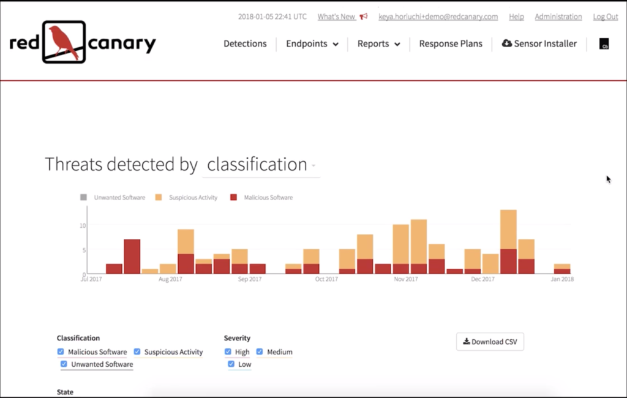Image resolution: width=627 pixels, height=398 pixels.
Task: Click the orange Suspicious Activity legend square
Action: tap(159, 198)
